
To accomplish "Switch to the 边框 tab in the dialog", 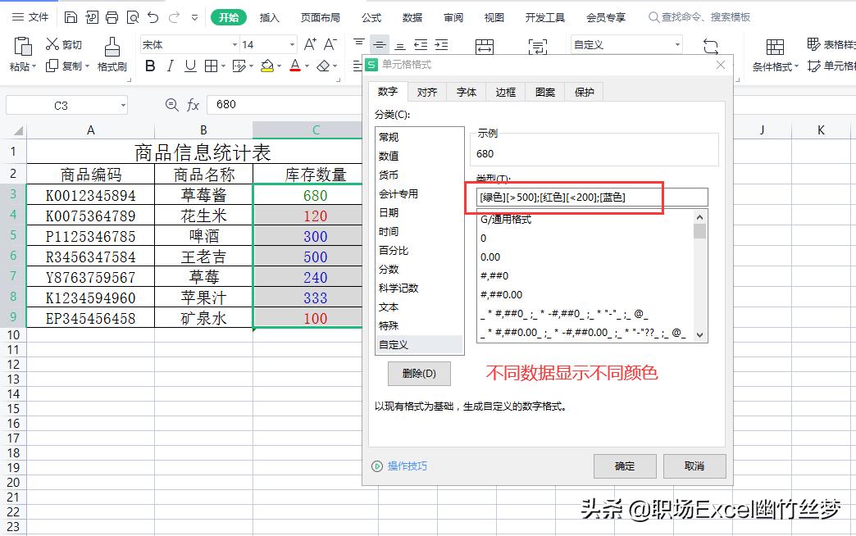I will (x=505, y=92).
